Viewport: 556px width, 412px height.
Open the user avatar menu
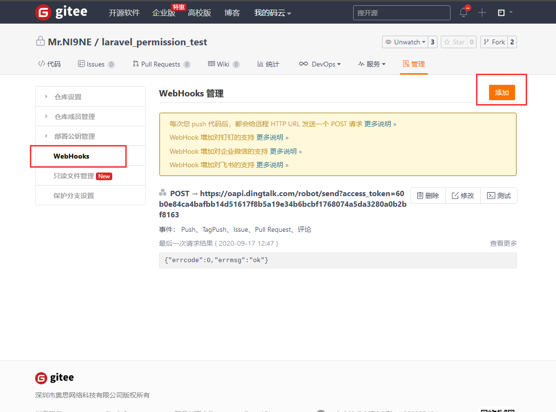click(x=504, y=13)
